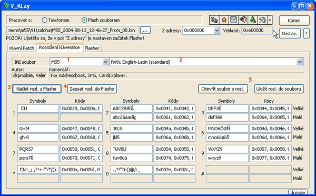Click the Velikost field showing 0xe00000
This screenshot has height=196, width=316.
coord(256,31)
